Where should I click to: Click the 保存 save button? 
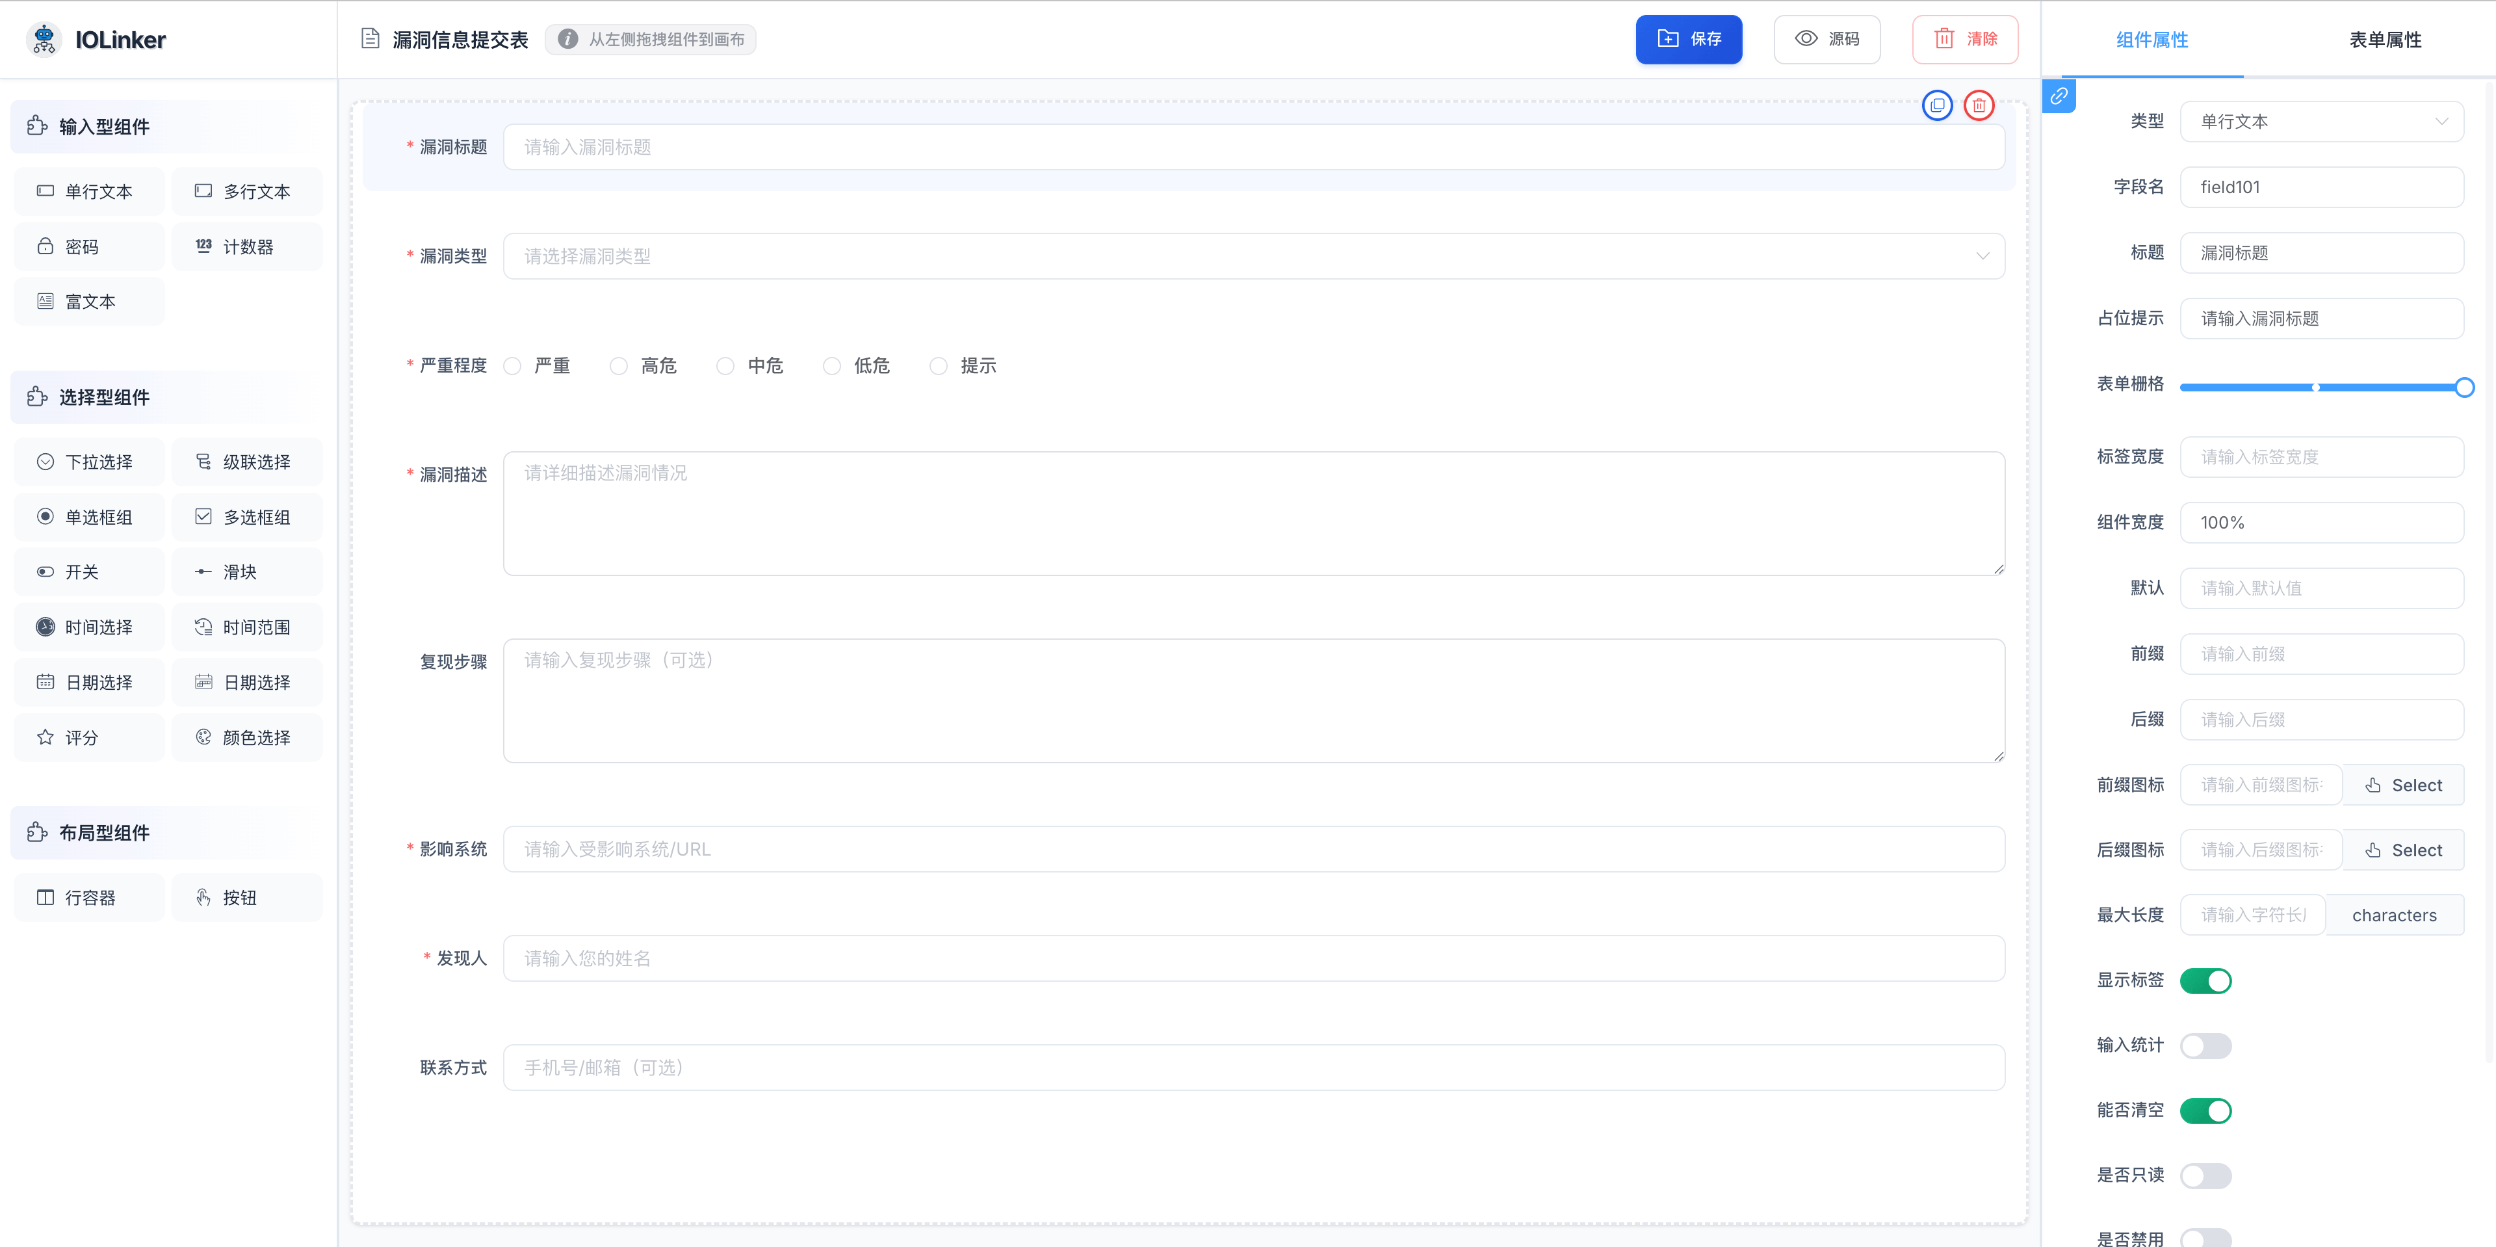(x=1689, y=40)
